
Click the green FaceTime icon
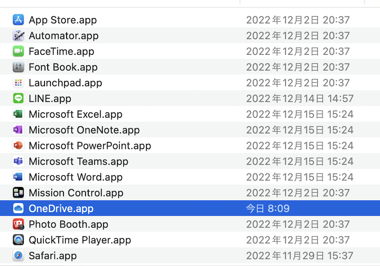(x=18, y=51)
